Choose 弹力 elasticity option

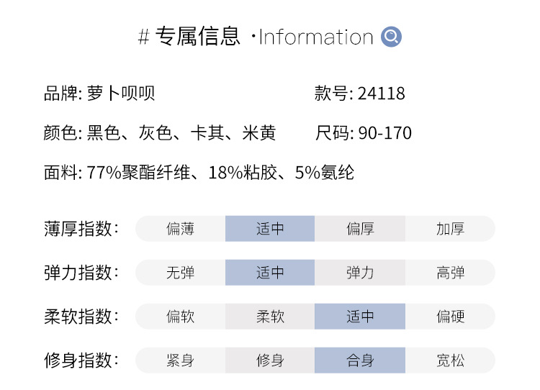pos(360,273)
